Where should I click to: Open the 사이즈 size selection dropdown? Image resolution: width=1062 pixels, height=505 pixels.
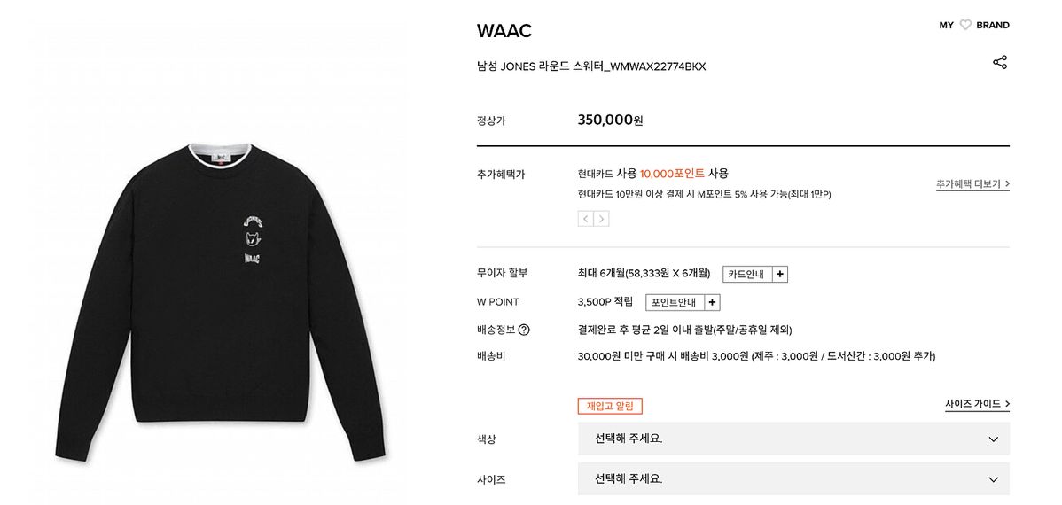tap(793, 479)
